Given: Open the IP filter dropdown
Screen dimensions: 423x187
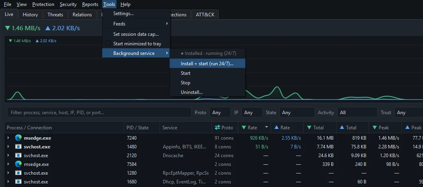Looking at the screenshot, I should 252,113.
